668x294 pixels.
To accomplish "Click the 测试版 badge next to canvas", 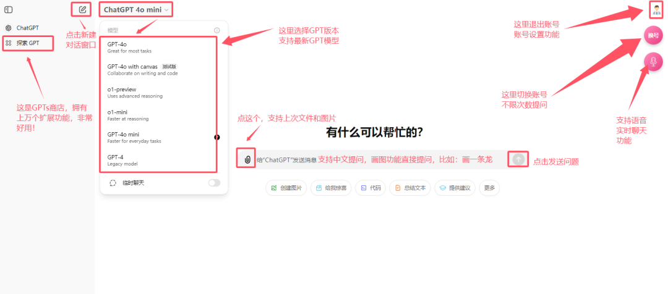I will pos(169,67).
